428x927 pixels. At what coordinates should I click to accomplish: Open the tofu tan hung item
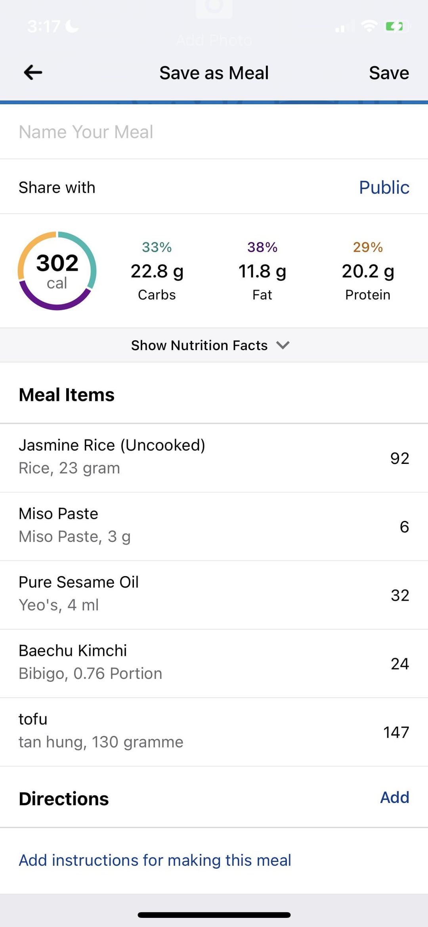[214, 731]
